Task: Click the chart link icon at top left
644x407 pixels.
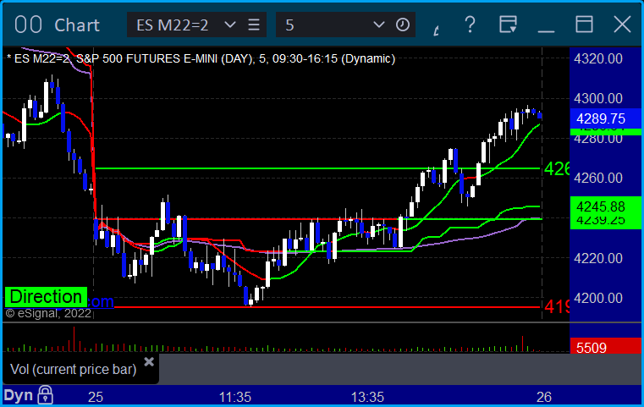Action: pyautogui.click(x=28, y=25)
